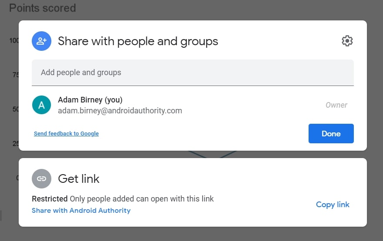Click Adam Birney's avatar circle
This screenshot has width=383, height=241.
point(41,105)
